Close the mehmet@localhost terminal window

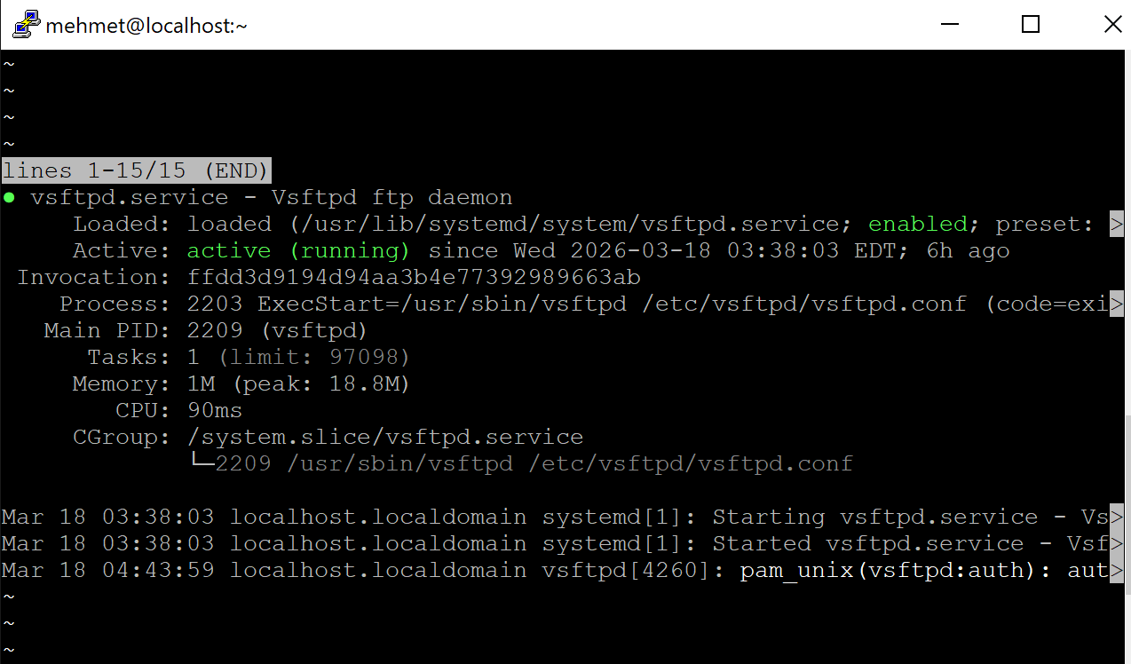pos(1111,25)
